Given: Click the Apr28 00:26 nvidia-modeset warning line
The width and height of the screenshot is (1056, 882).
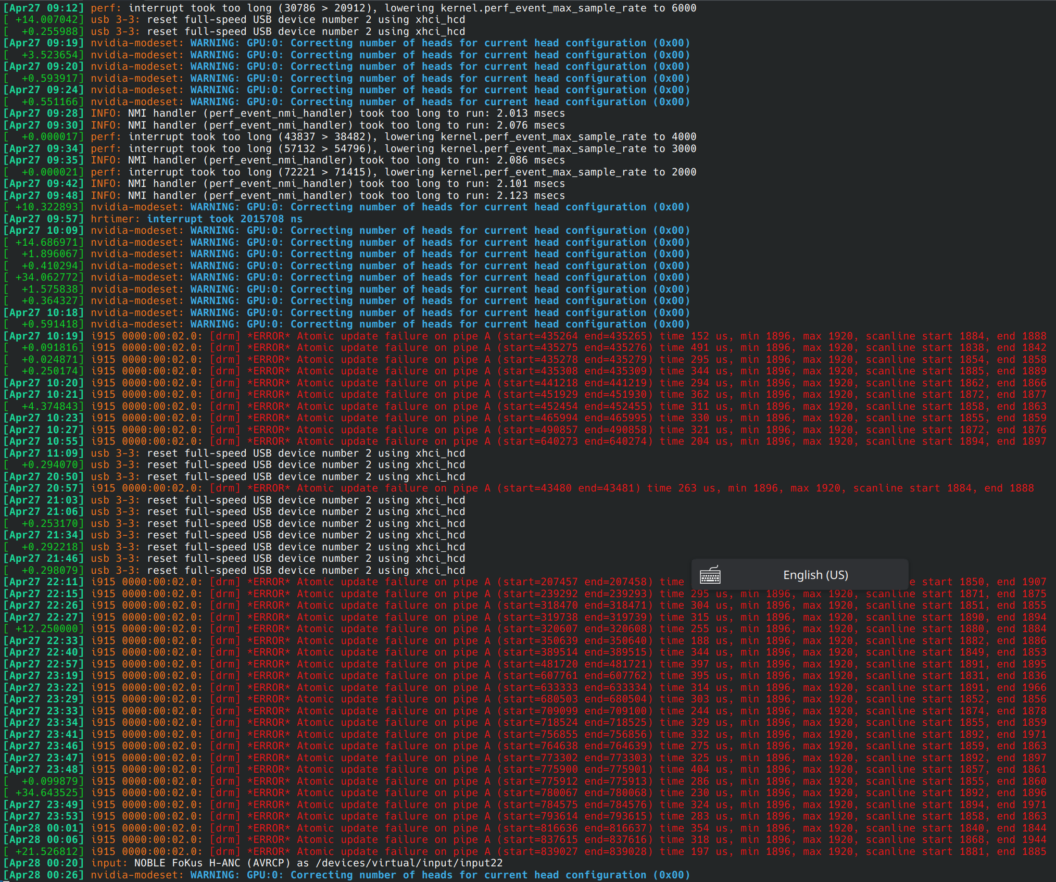Looking at the screenshot, I should point(391,875).
